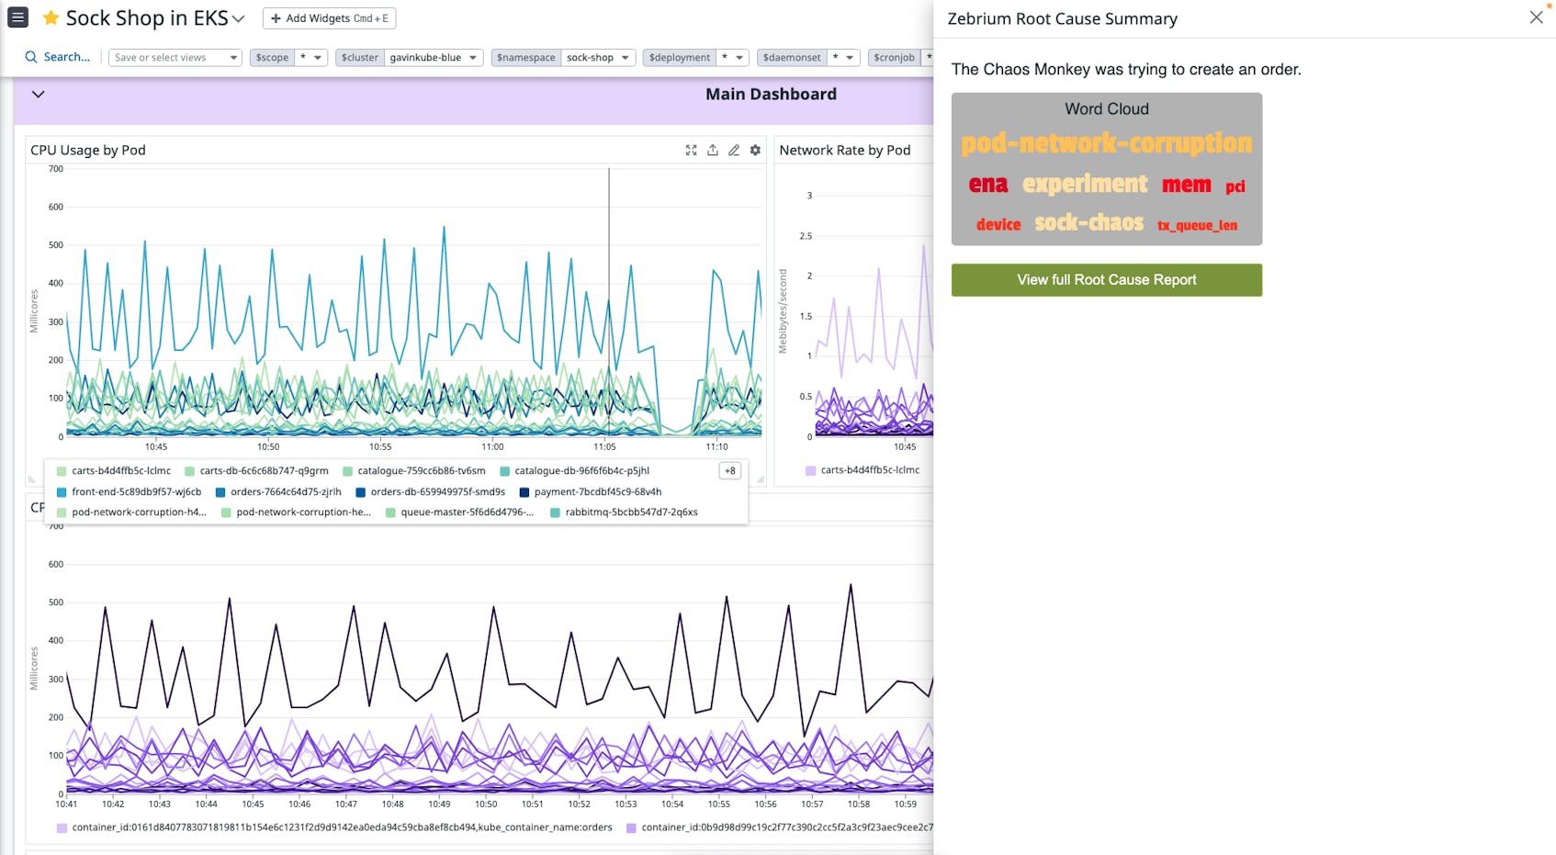Click View full Root Cause Report
Viewport: 1556px width, 855px height.
coord(1106,279)
